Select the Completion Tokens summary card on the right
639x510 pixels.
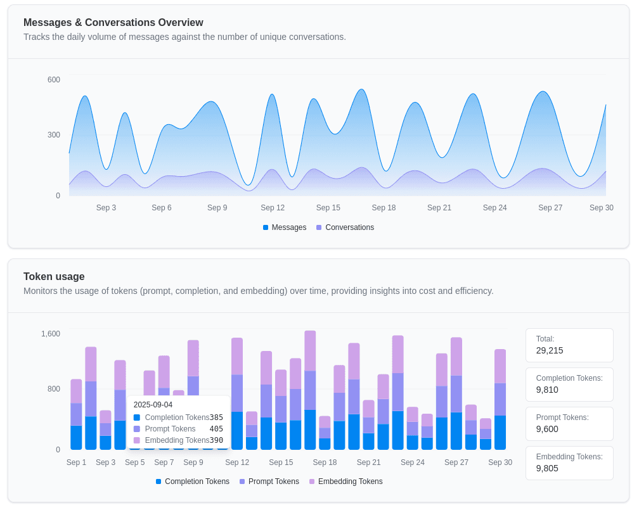pyautogui.click(x=569, y=385)
